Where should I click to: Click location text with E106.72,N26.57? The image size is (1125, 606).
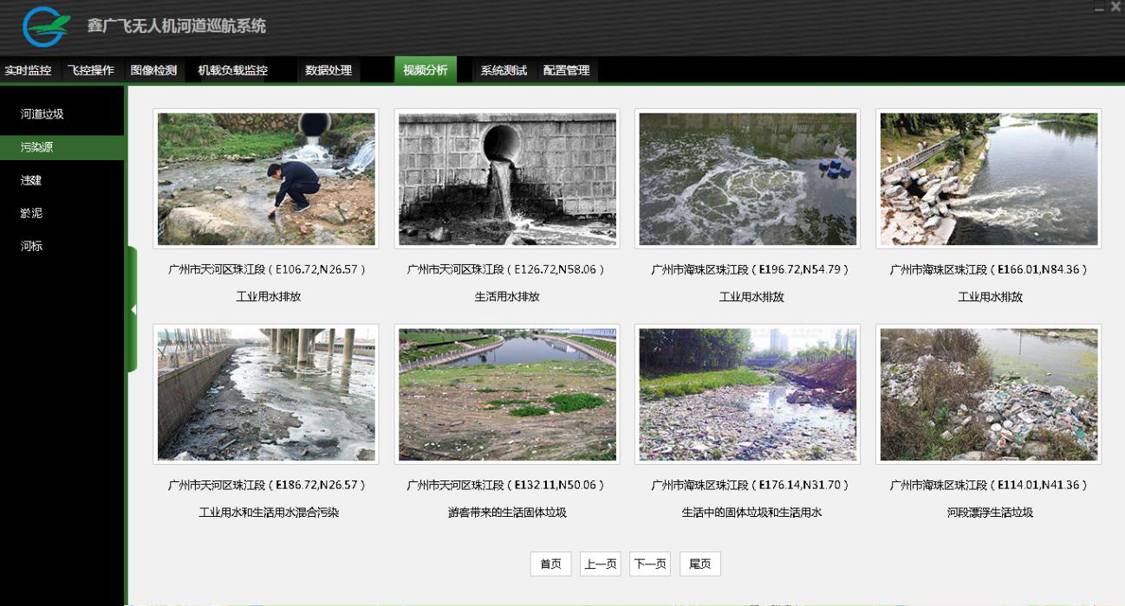pyautogui.click(x=267, y=270)
